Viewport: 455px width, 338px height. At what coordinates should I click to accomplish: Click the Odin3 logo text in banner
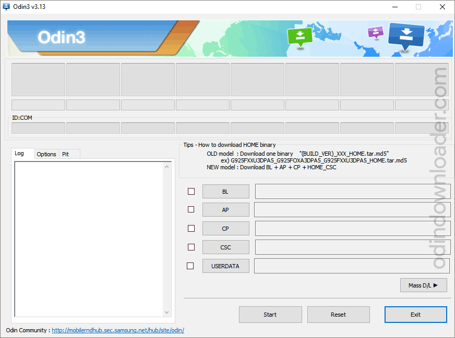coord(62,37)
